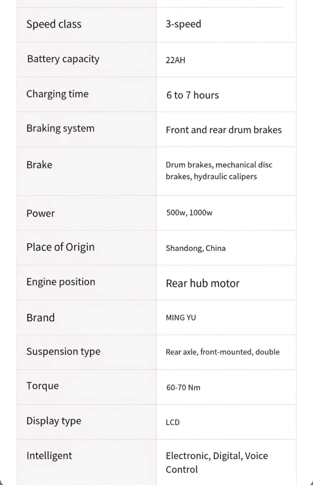Click the 6 to 7 hours value

[193, 95]
